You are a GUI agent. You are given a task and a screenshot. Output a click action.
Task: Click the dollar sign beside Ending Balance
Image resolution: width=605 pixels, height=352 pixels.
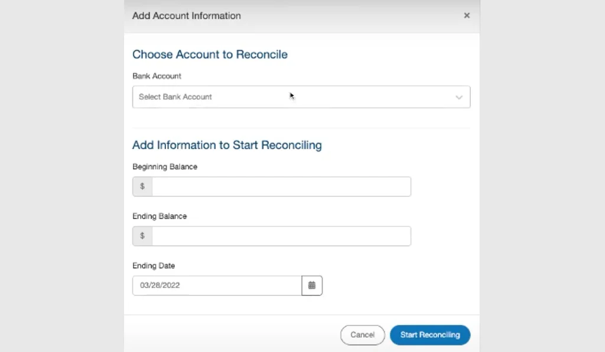pos(142,236)
